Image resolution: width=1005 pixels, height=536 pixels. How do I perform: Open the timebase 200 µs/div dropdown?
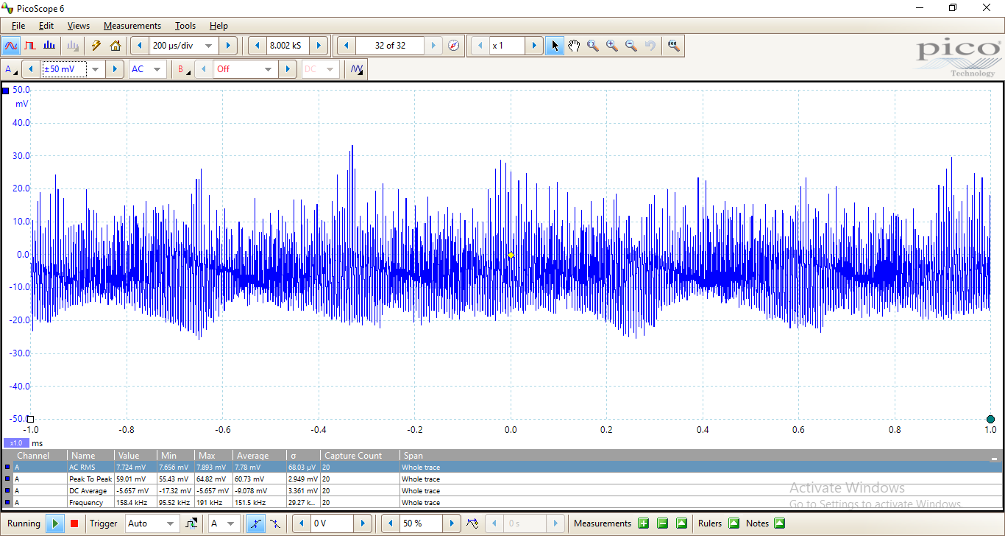point(209,46)
